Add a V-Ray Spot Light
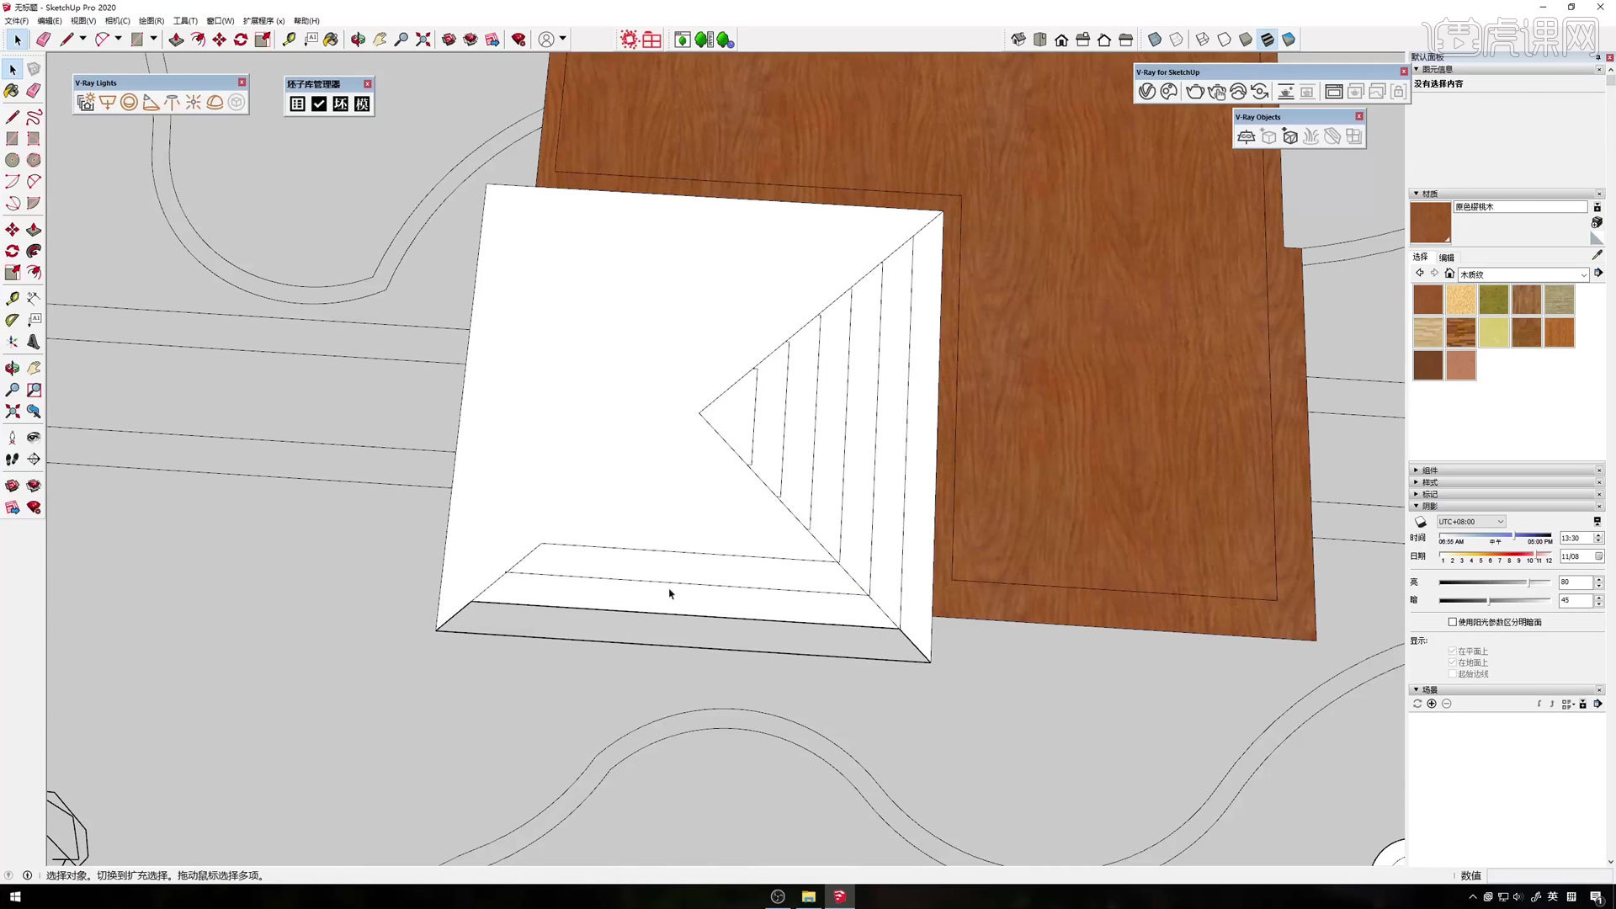This screenshot has width=1616, height=909. coord(151,103)
